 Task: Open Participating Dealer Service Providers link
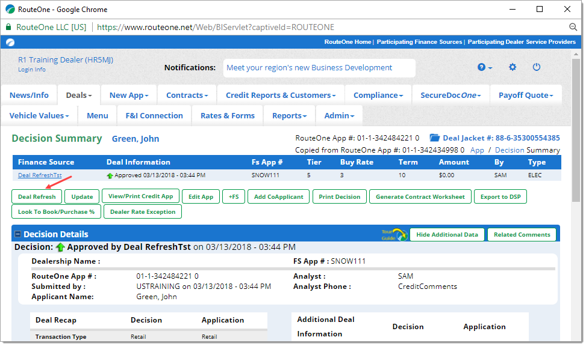pos(522,42)
